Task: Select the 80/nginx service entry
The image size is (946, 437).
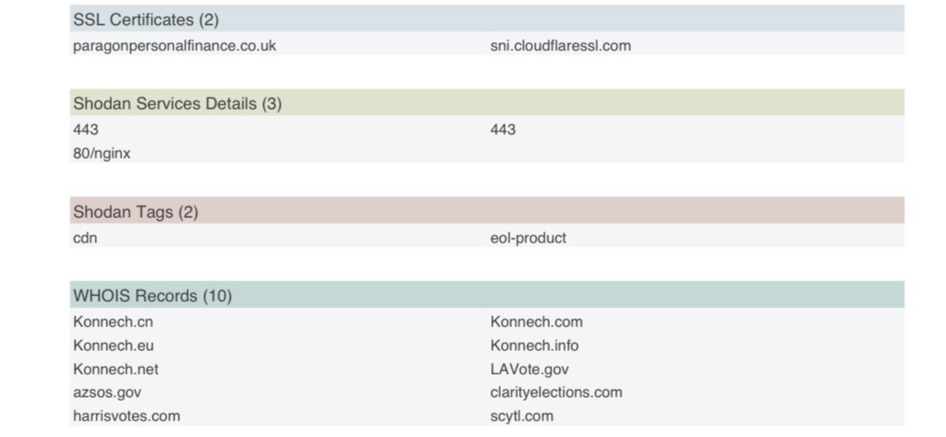Action: [102, 154]
